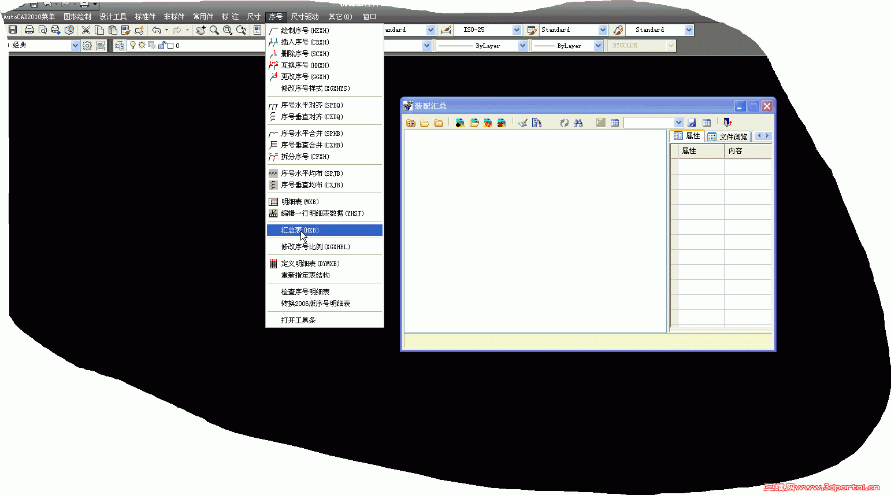Open the 设计工具 menu
The height and width of the screenshot is (495, 891).
(113, 17)
